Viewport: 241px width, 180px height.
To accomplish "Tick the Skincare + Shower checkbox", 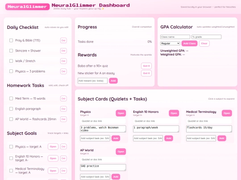I will 11,51.
